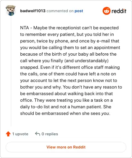The height and width of the screenshot is (158, 132).
Task: Click the View more on Reddit button
Action: [x=66, y=147]
